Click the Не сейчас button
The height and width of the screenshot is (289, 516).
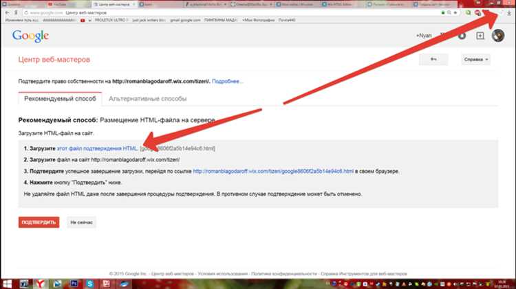[x=81, y=222]
